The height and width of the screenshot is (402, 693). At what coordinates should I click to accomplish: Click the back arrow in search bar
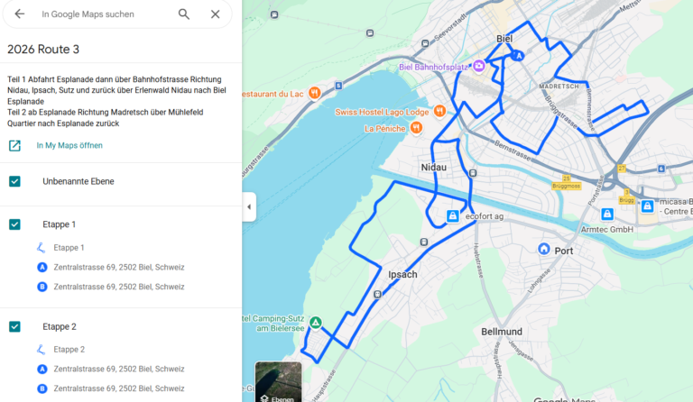[x=20, y=14]
